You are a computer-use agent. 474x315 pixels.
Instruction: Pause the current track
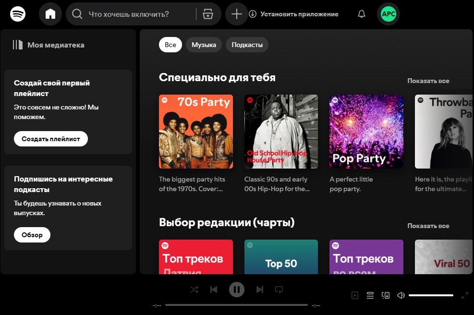(x=236, y=289)
